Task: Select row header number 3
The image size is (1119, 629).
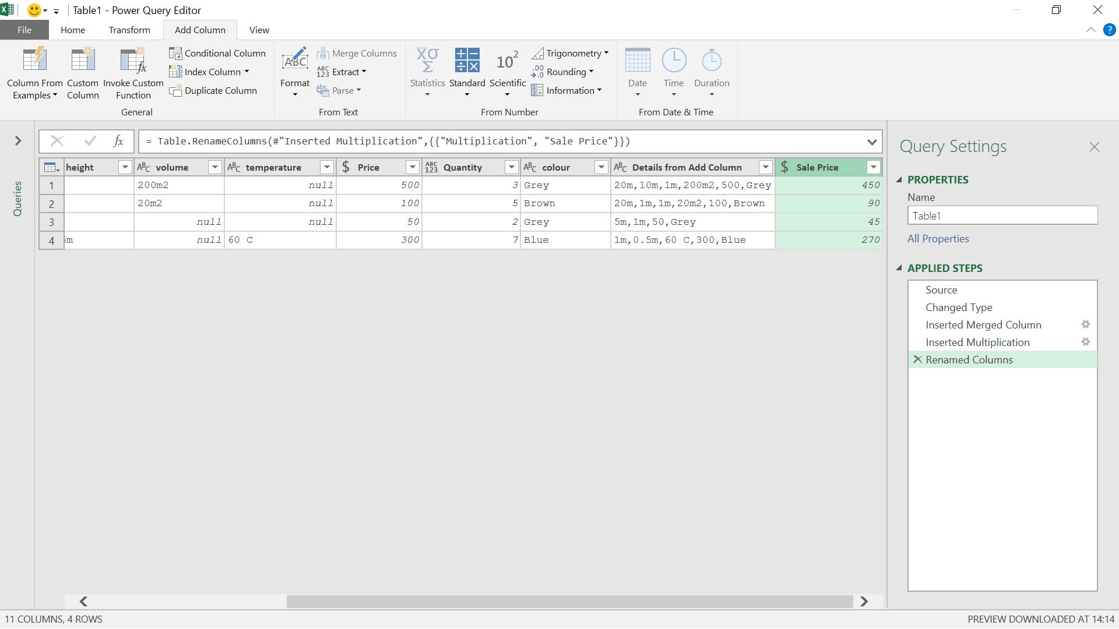Action: [51, 222]
